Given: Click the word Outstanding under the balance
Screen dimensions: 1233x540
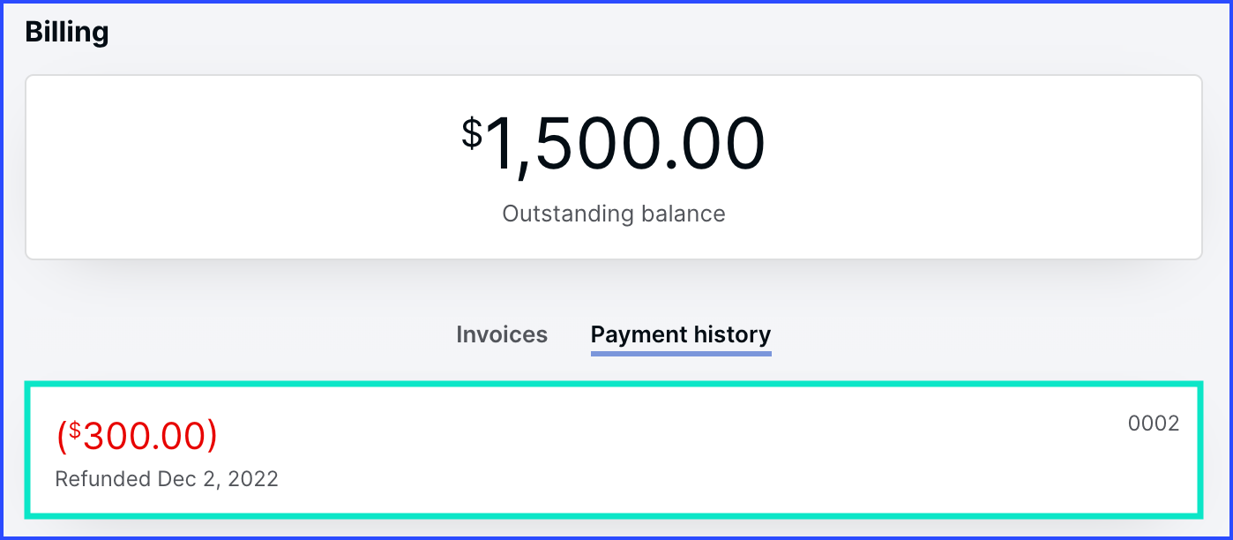Looking at the screenshot, I should tap(568, 214).
